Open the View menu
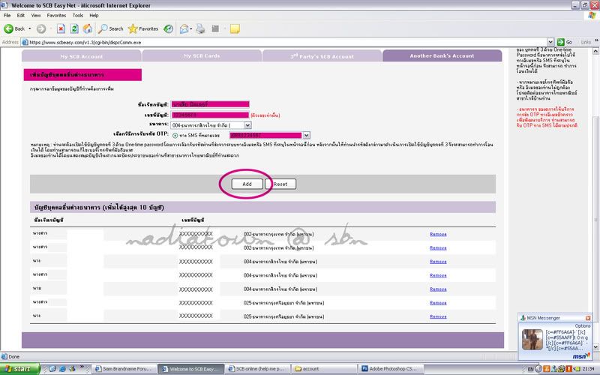600x375 pixels. click(36, 15)
